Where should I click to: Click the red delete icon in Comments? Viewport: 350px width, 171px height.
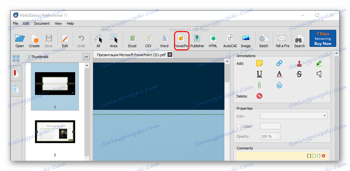click(323, 156)
